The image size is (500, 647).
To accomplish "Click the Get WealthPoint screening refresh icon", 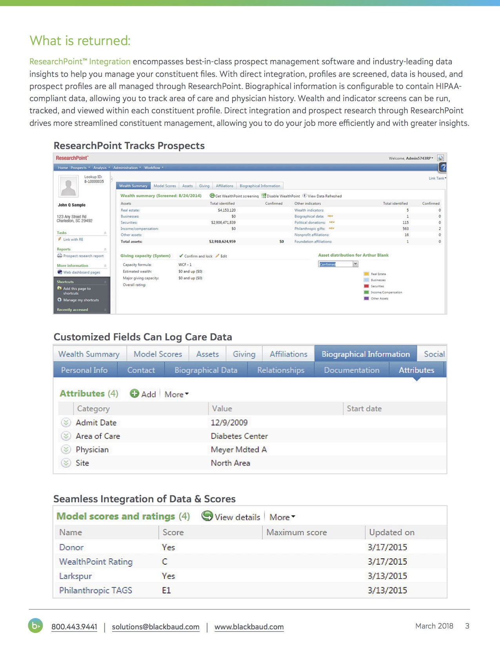I will tap(212, 196).
